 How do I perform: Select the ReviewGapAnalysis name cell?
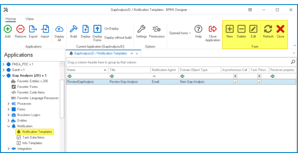pos(87,82)
